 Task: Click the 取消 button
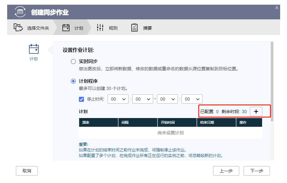(27, 171)
